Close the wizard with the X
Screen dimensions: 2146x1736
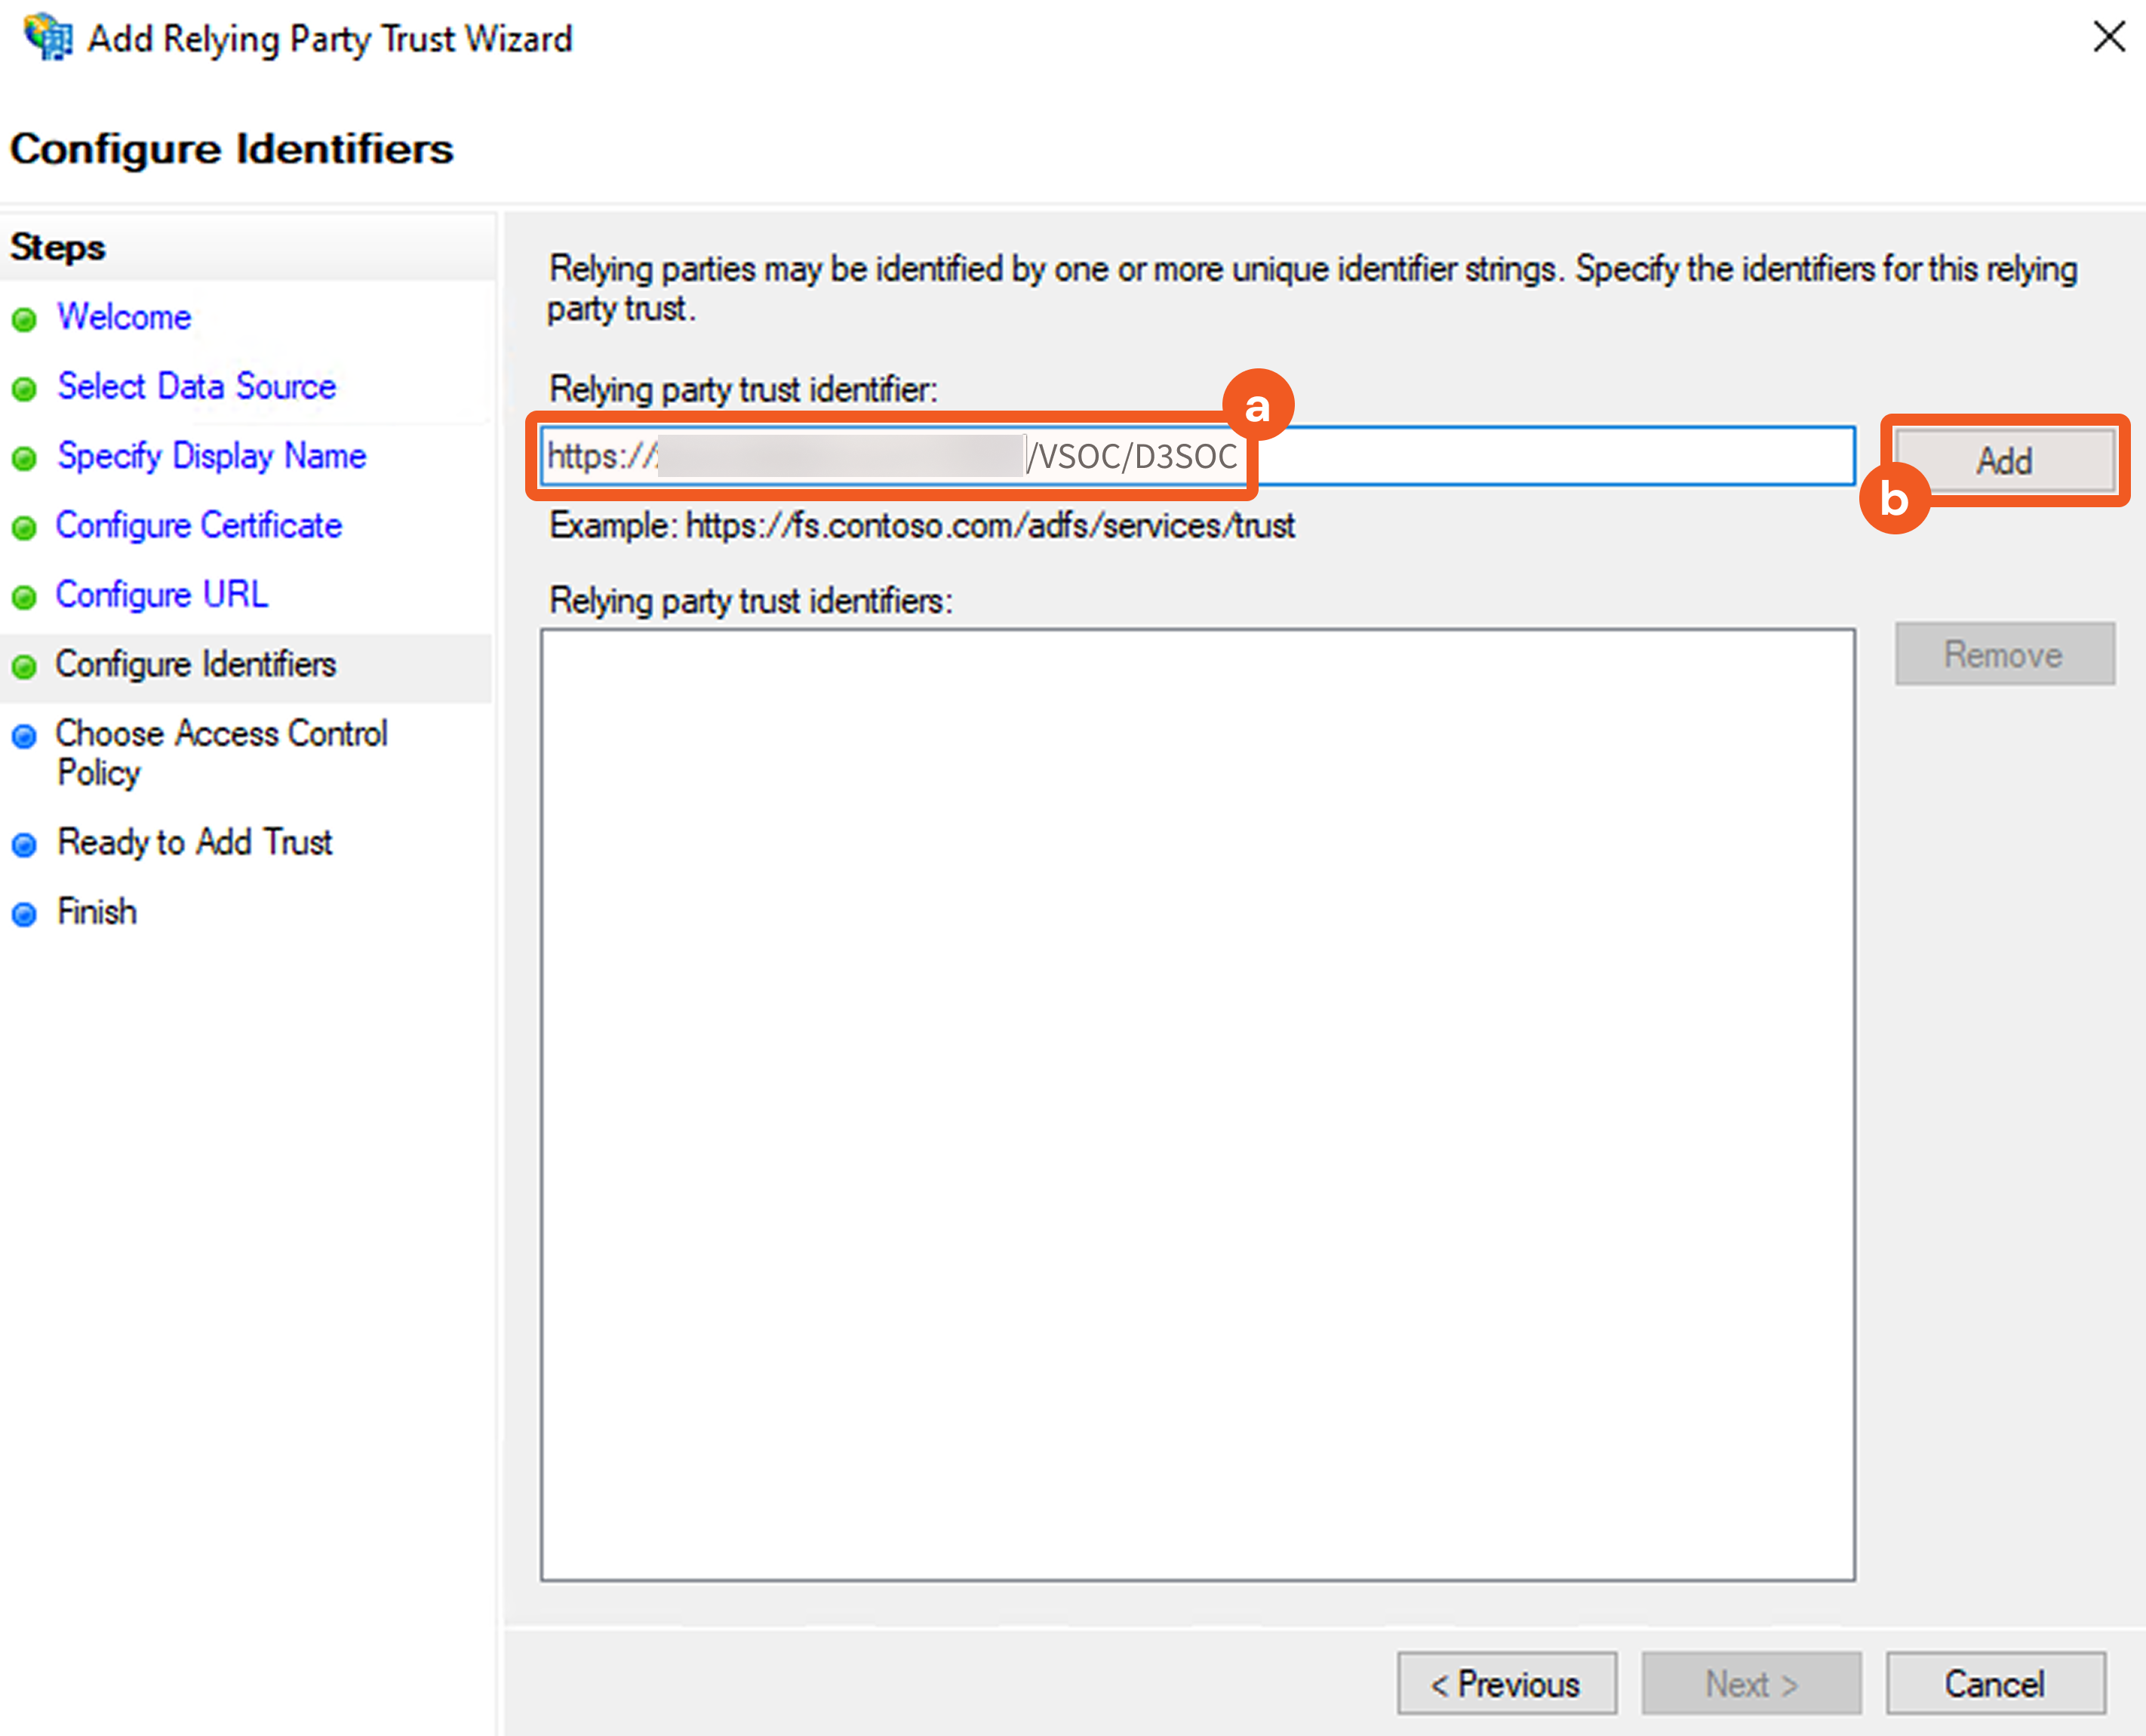(x=2108, y=37)
